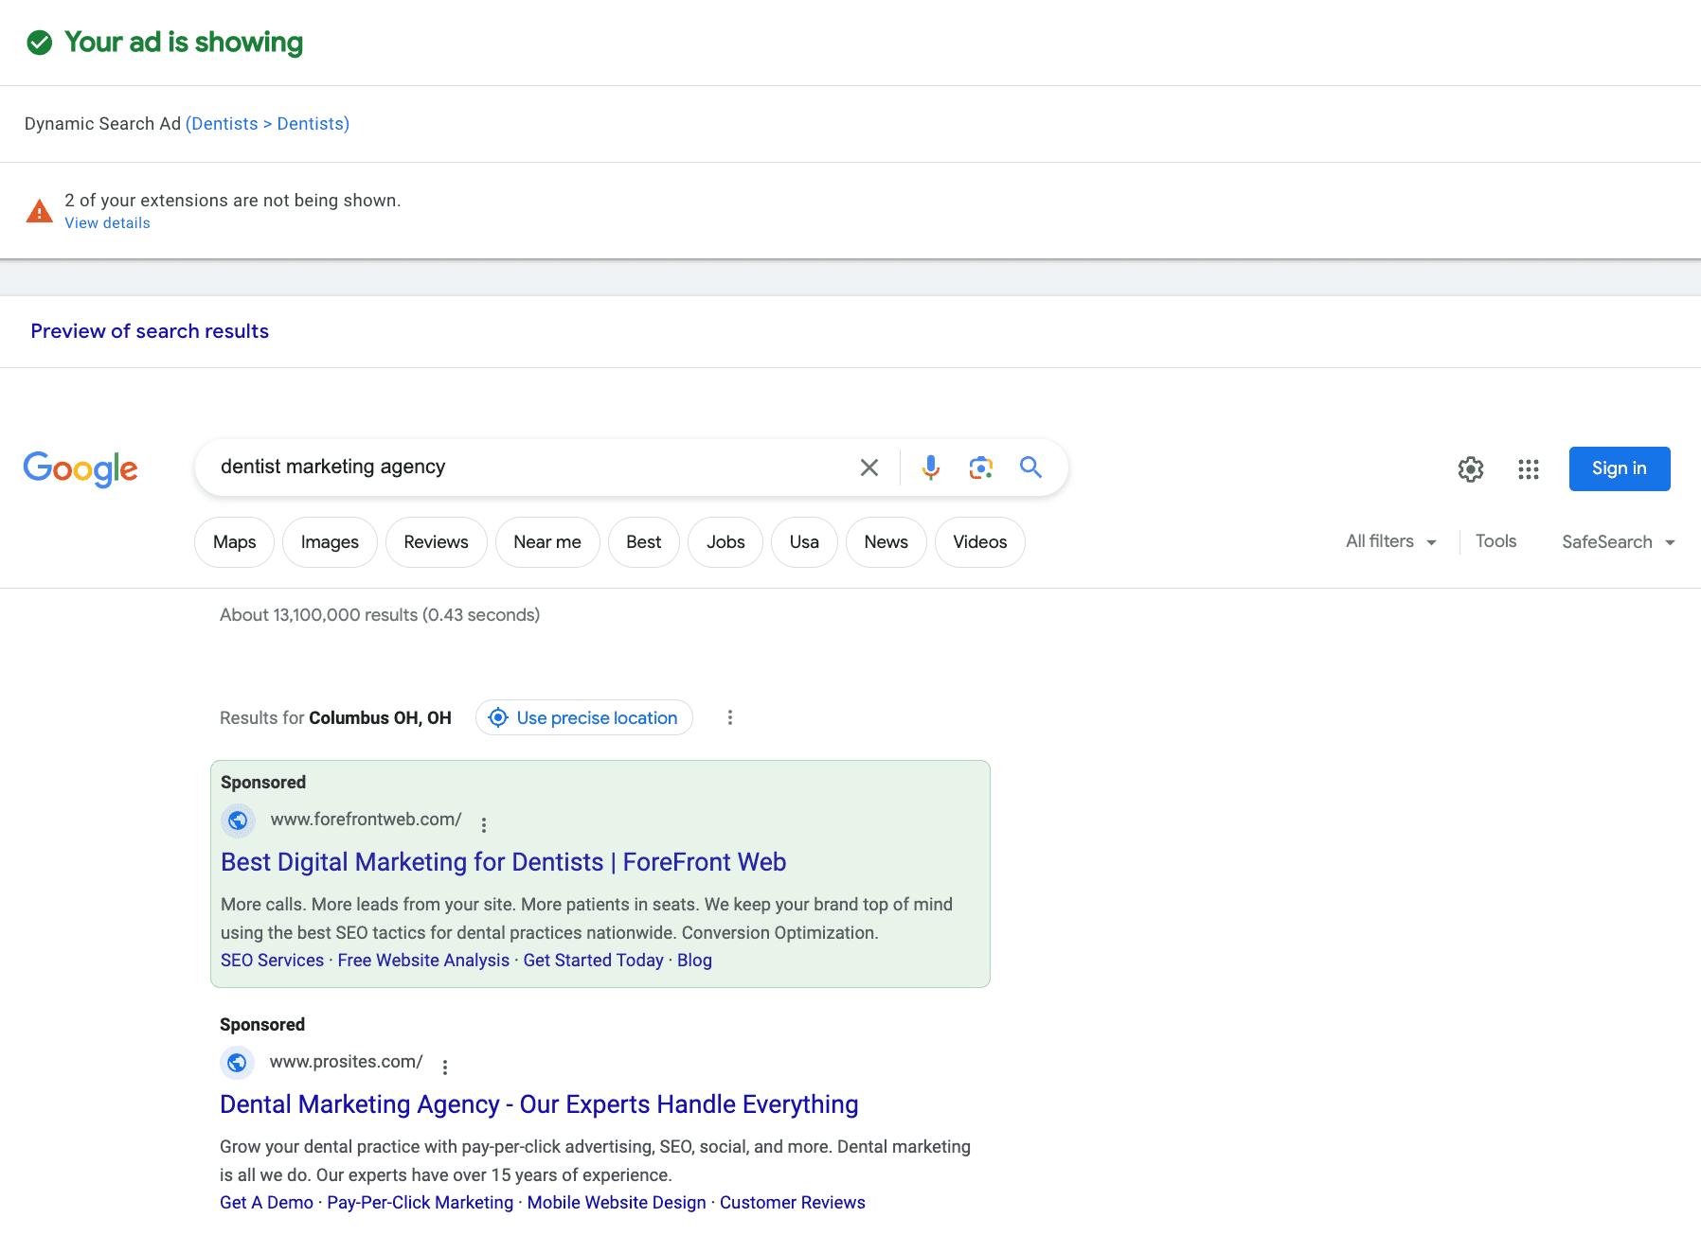Click the www.prosites.com/ URL text
The width and height of the screenshot is (1701, 1253).
(x=346, y=1062)
